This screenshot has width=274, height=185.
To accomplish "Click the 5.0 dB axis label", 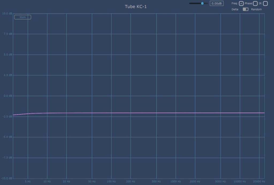I will 7,55.
